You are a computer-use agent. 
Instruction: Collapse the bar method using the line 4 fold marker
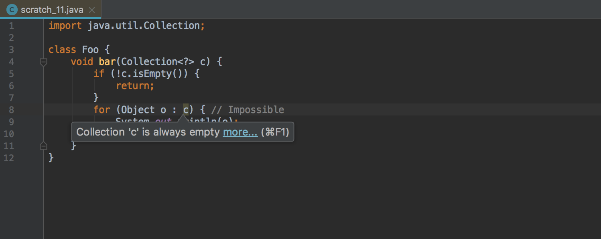point(43,62)
